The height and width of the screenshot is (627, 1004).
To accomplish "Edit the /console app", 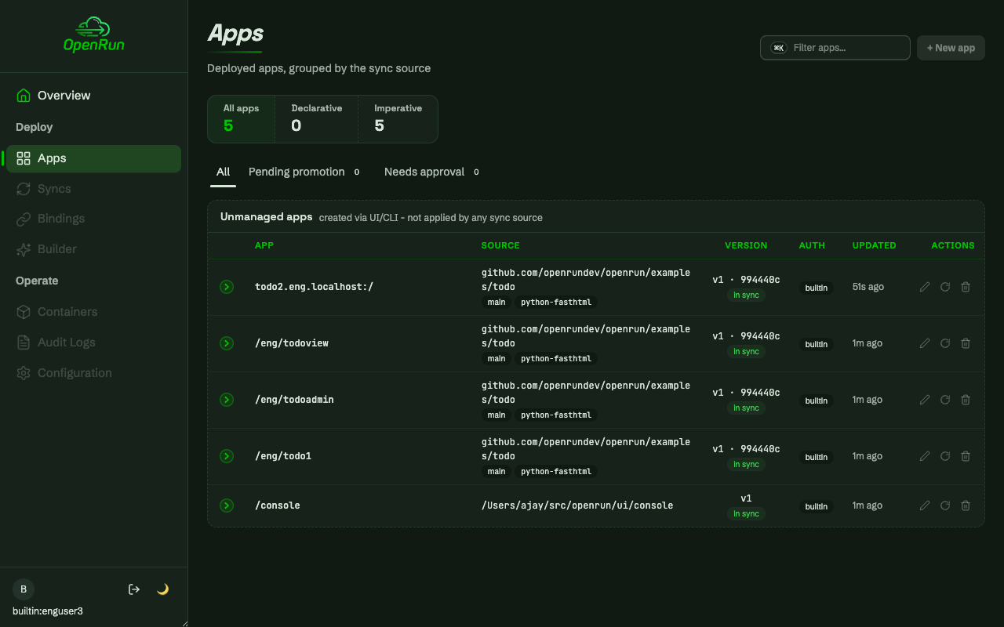I will [x=925, y=506].
